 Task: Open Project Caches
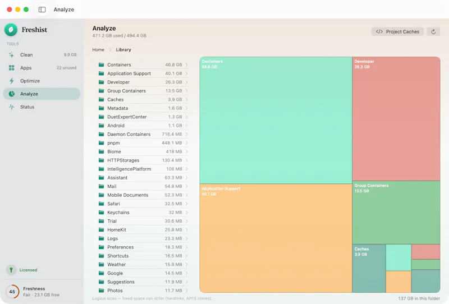tap(397, 32)
